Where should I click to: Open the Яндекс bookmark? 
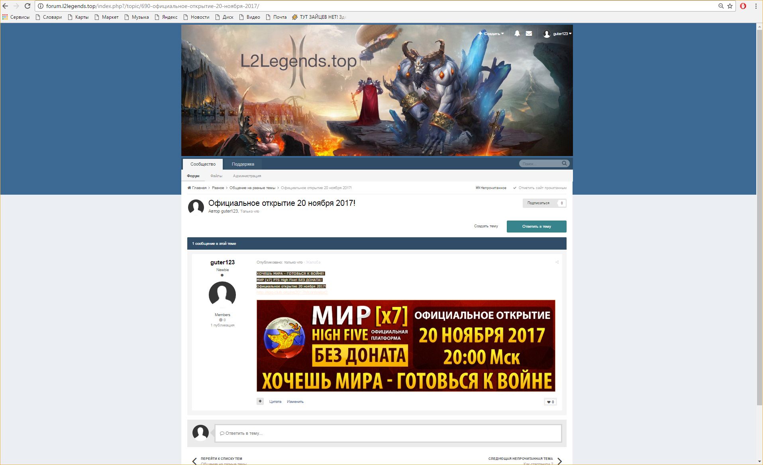(x=166, y=17)
